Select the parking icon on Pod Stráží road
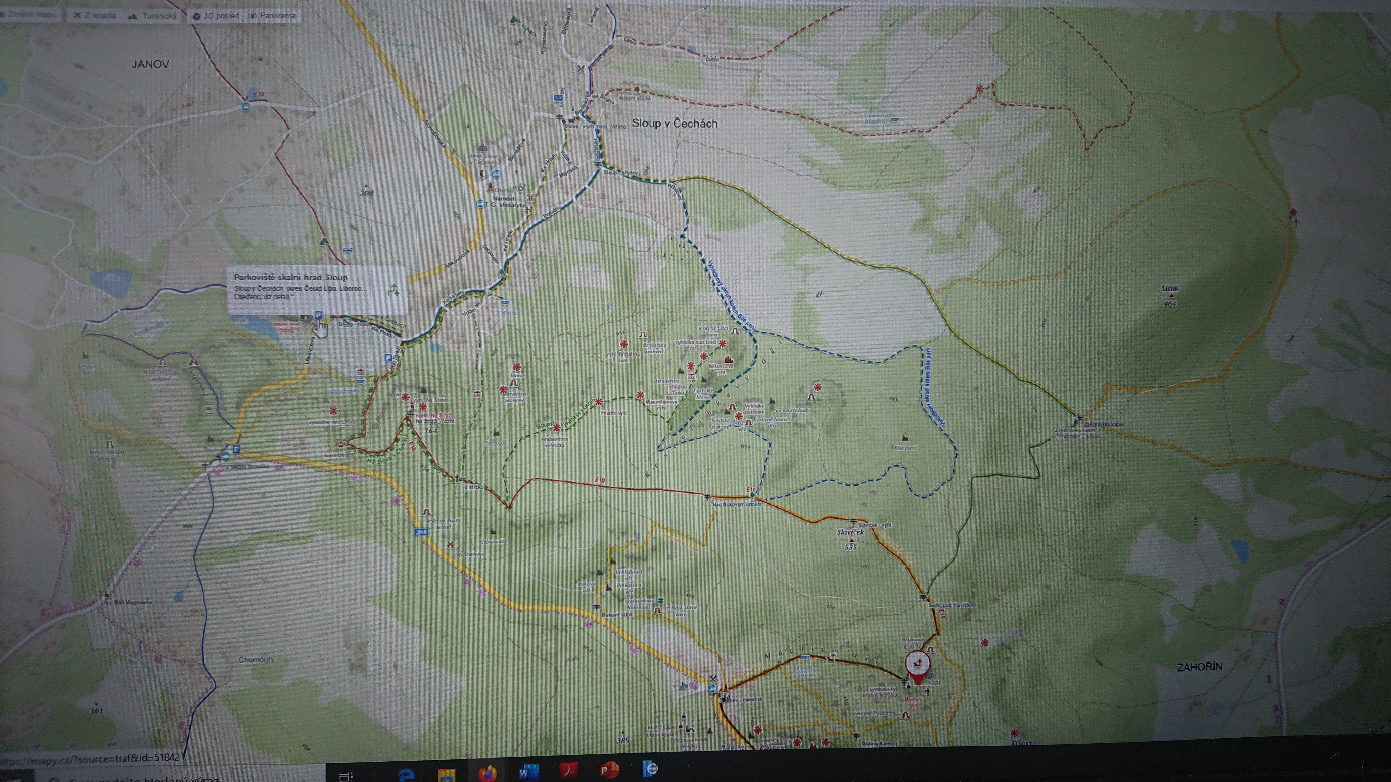The height and width of the screenshot is (782, 1391). click(x=388, y=358)
